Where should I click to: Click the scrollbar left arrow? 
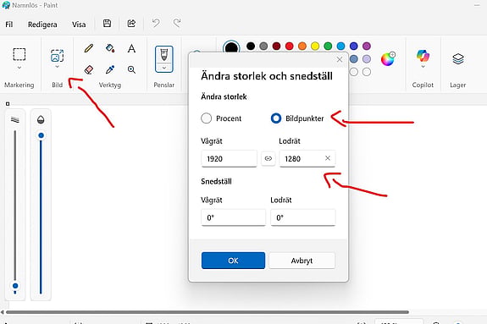point(2,312)
